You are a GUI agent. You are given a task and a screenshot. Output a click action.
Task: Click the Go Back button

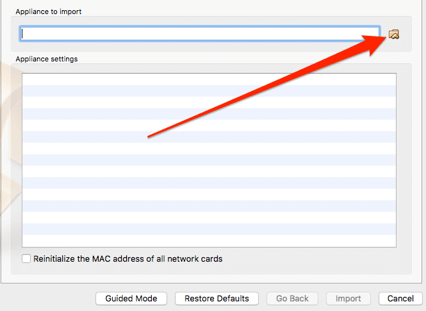(292, 298)
